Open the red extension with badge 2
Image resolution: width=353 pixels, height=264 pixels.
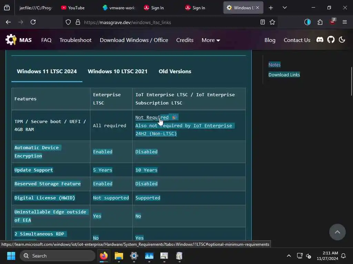pyautogui.click(x=333, y=21)
